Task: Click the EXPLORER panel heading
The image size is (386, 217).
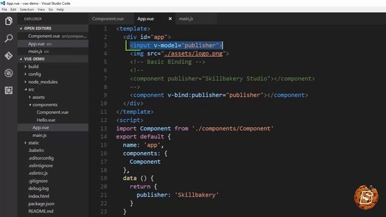Action: [x=33, y=19]
